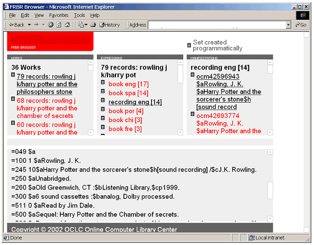Click the Print toolbar icon
This screenshot has width=314, height=245.
coord(93,25)
